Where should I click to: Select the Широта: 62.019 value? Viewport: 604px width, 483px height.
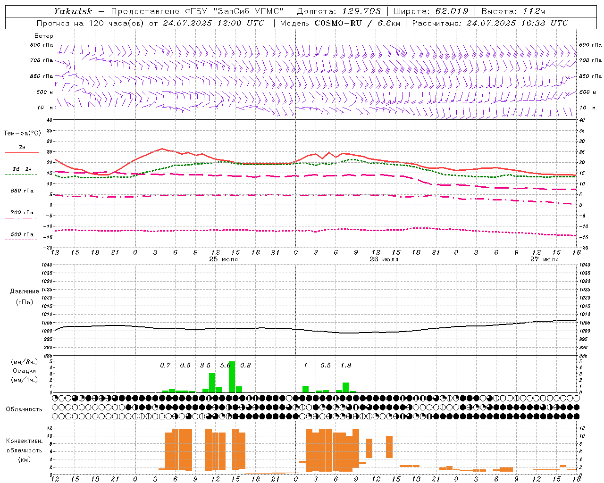[x=452, y=11]
